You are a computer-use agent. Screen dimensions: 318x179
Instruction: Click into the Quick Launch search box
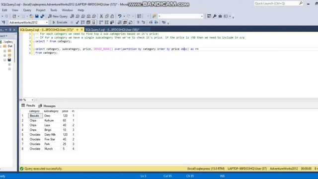point(277,3)
